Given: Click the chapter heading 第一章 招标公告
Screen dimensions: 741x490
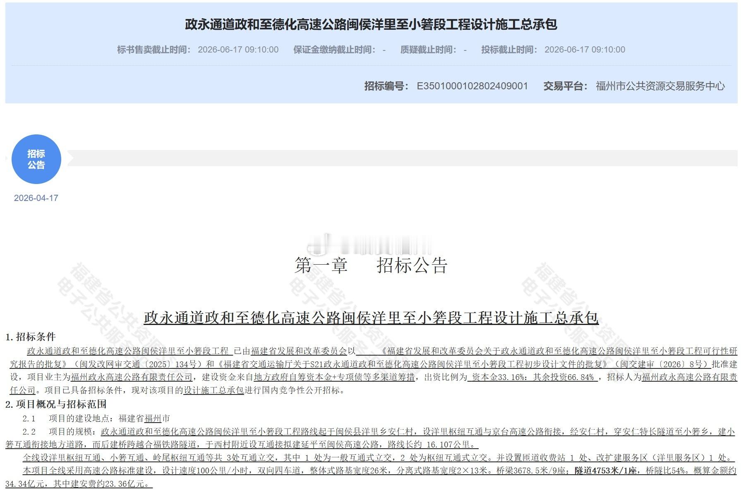Looking at the screenshot, I should click(371, 265).
